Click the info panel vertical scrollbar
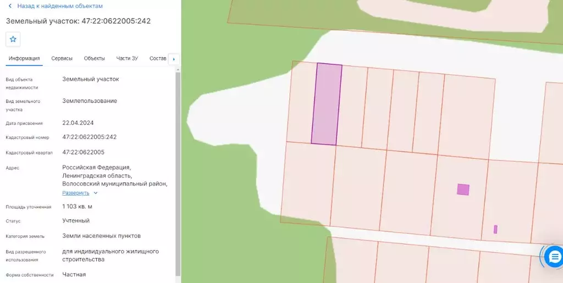Screen dimensions: 563x283 click(178, 174)
